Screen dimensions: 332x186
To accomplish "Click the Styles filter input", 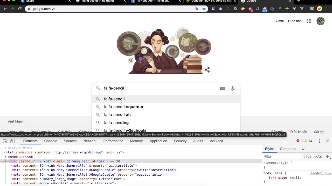I will click(282, 157).
